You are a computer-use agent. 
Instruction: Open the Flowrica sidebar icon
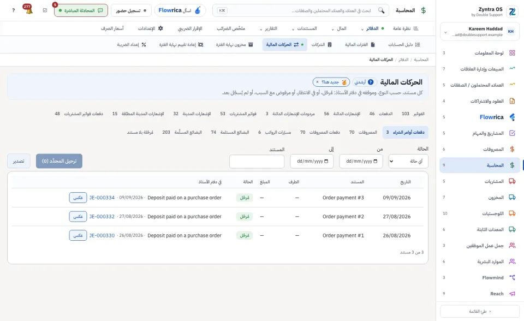pos(512,117)
